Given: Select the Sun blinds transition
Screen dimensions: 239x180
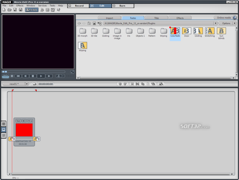Looking at the screenshot, I should pos(221,33).
